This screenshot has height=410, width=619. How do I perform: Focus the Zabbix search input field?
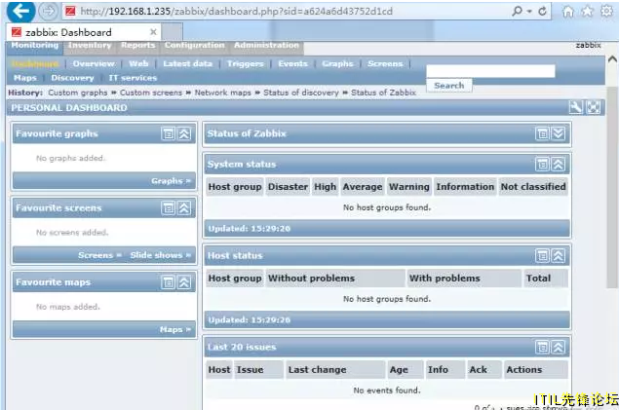(x=490, y=71)
